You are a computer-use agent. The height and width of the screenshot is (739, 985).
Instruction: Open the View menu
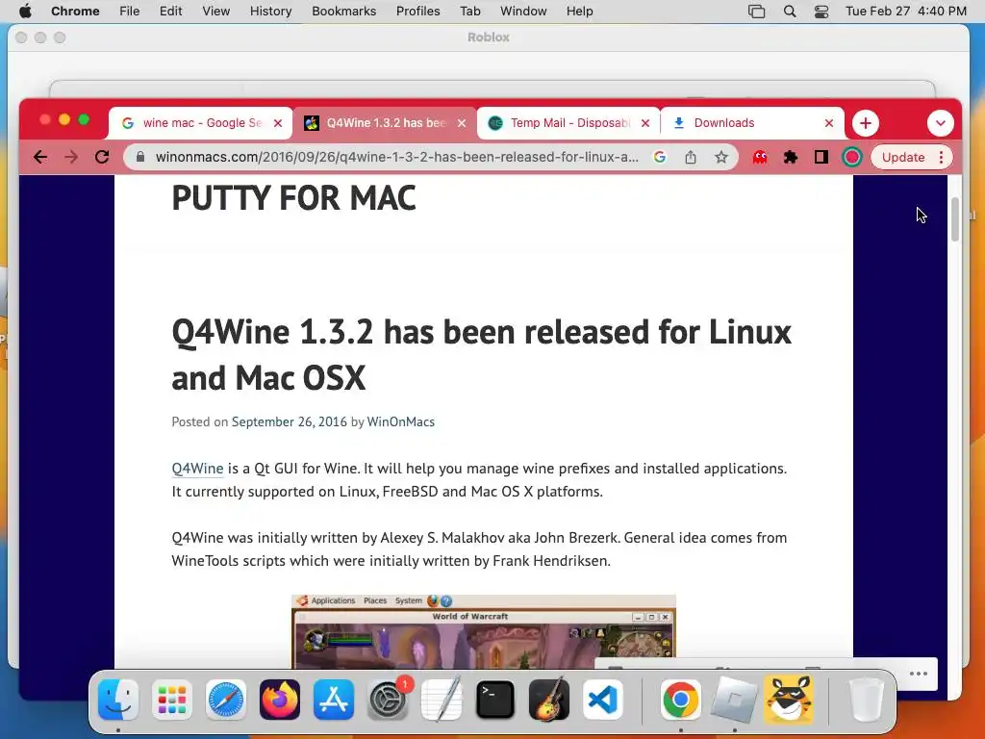216,12
